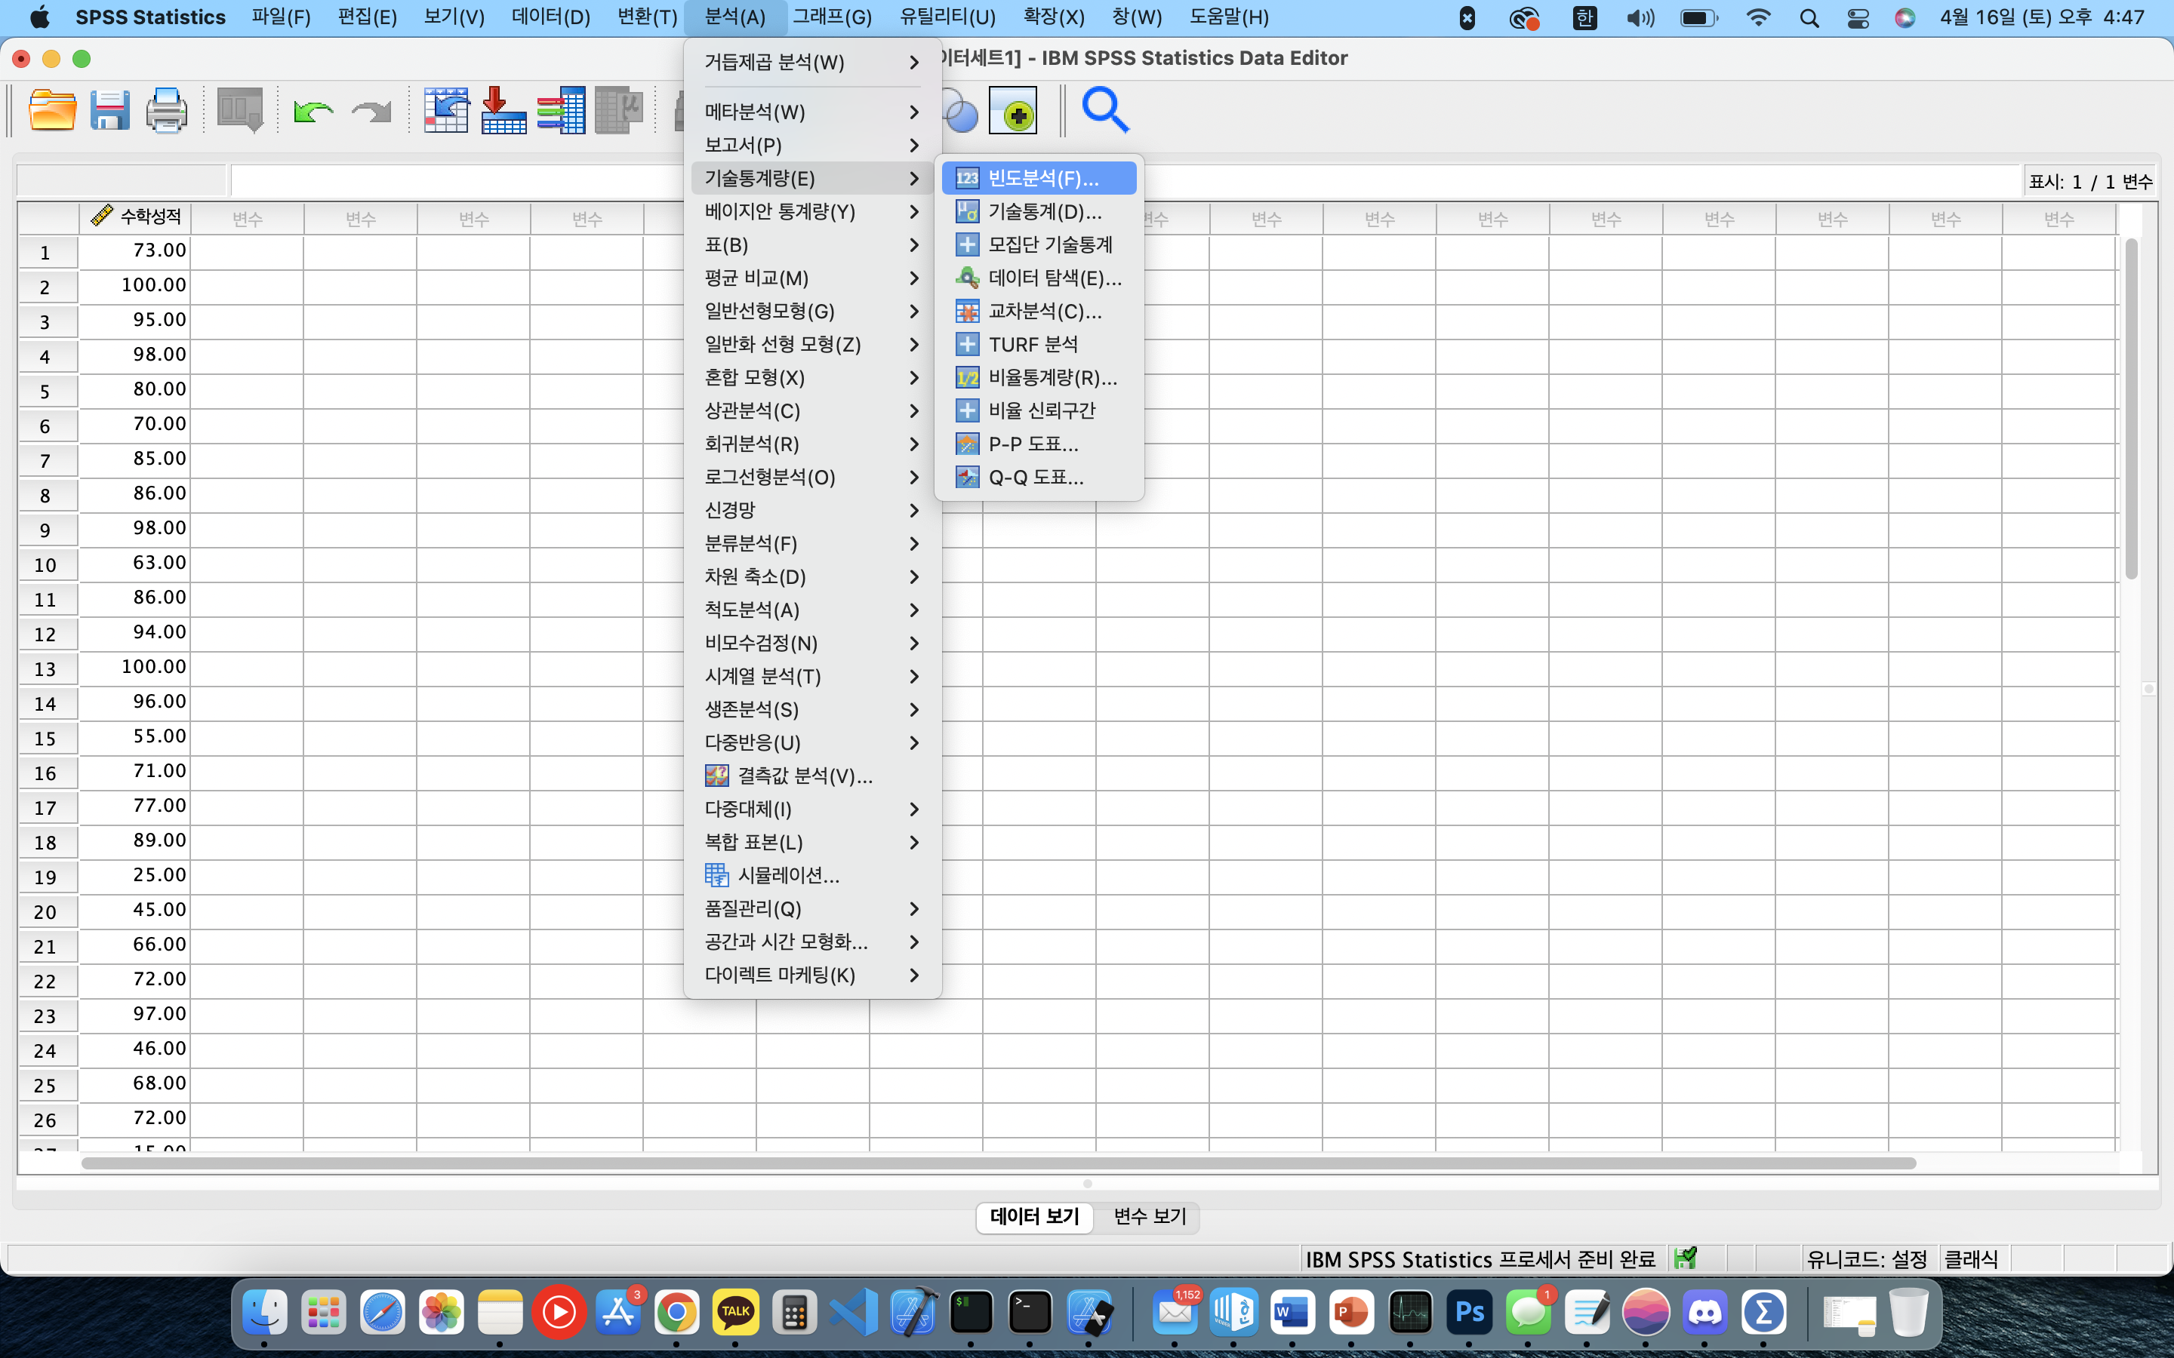The height and width of the screenshot is (1358, 2174).
Task: Choose 모집단 기술통계 from submenu
Action: click(x=1039, y=244)
